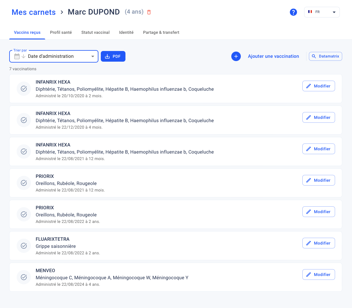Click the blue plus circle to add vaccination
The width and height of the screenshot is (352, 308).
point(236,56)
